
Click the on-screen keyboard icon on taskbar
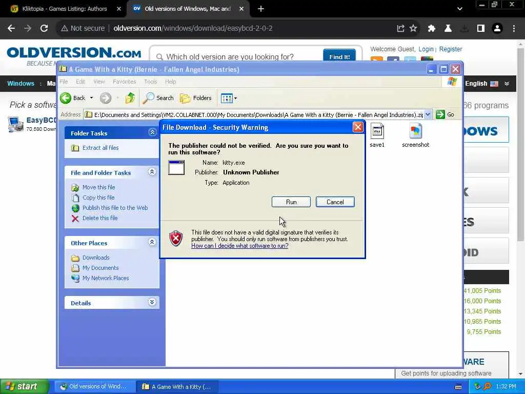(458, 387)
